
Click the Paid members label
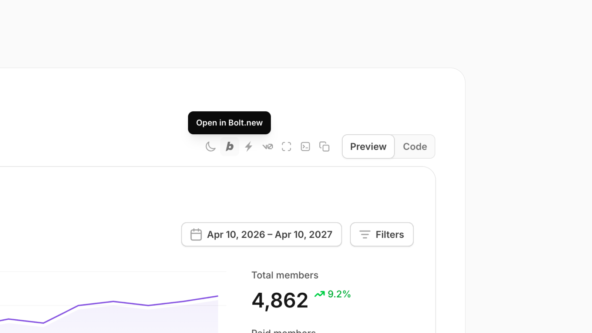coord(283,330)
